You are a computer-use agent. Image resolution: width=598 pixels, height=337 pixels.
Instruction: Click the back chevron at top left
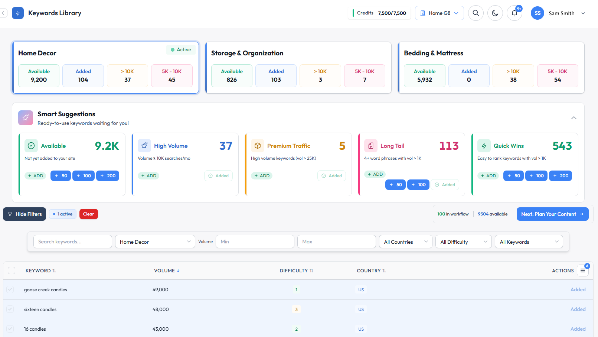[3, 13]
